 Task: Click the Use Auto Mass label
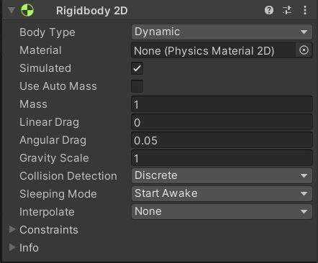click(x=58, y=86)
